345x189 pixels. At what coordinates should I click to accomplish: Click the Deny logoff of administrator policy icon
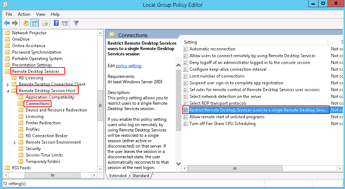(186, 63)
